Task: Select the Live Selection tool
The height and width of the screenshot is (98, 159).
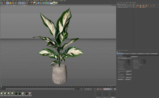Action: click(5, 3)
